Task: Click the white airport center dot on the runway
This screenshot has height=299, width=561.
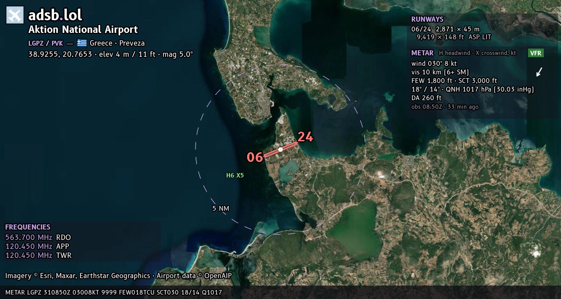Action: click(x=280, y=149)
